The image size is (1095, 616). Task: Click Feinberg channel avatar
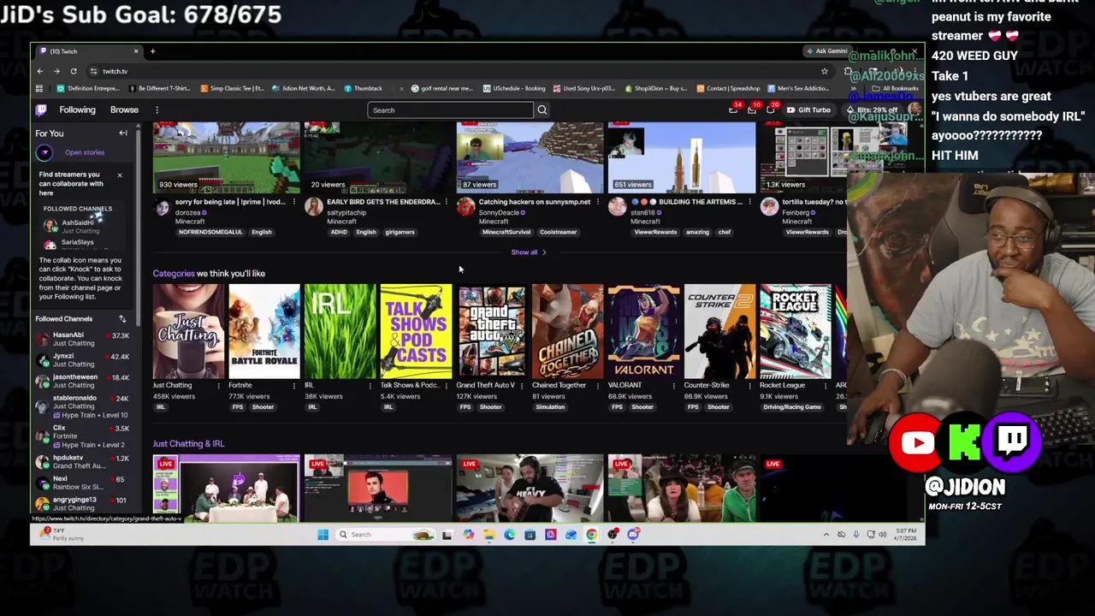[769, 207]
